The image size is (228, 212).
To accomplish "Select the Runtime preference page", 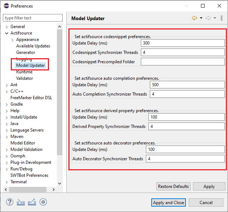I will (x=24, y=72).
